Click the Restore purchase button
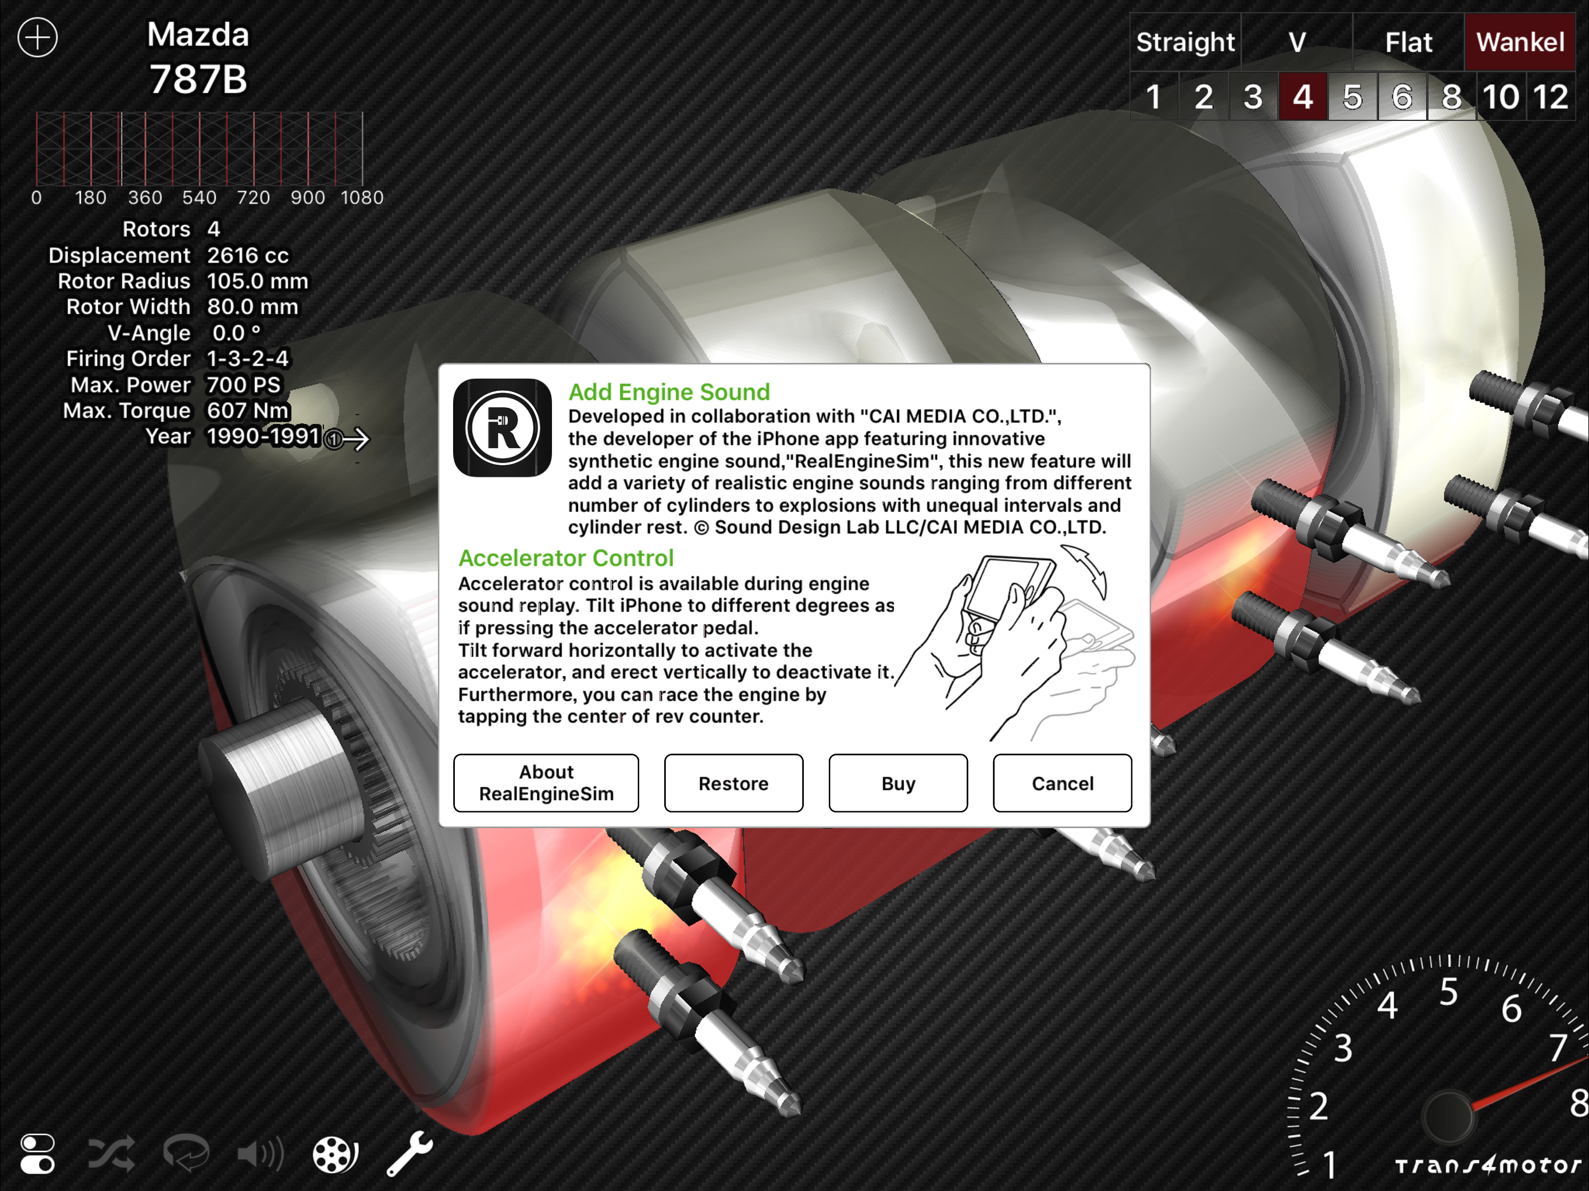Screen dimensions: 1589x1191 [x=733, y=783]
